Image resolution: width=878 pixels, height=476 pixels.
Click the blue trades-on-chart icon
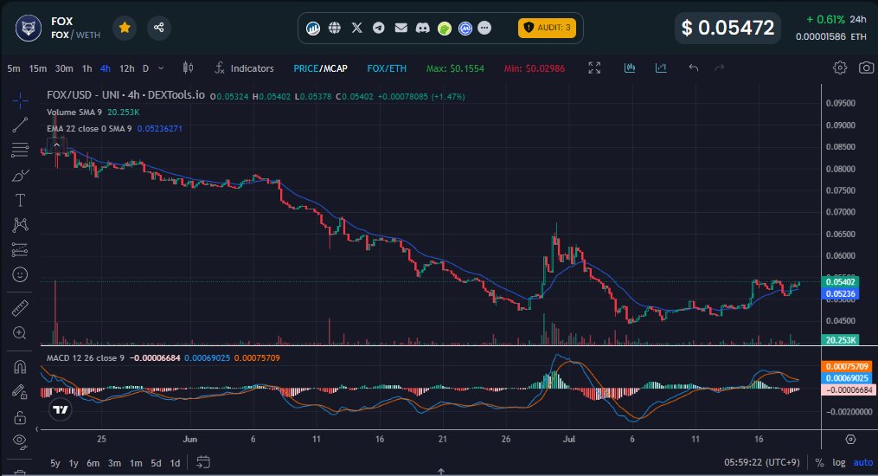[x=630, y=68]
